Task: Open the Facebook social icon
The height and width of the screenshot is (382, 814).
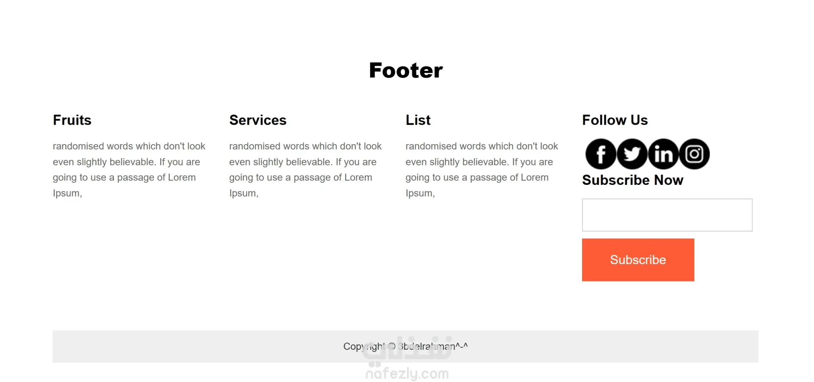Action: tap(601, 154)
